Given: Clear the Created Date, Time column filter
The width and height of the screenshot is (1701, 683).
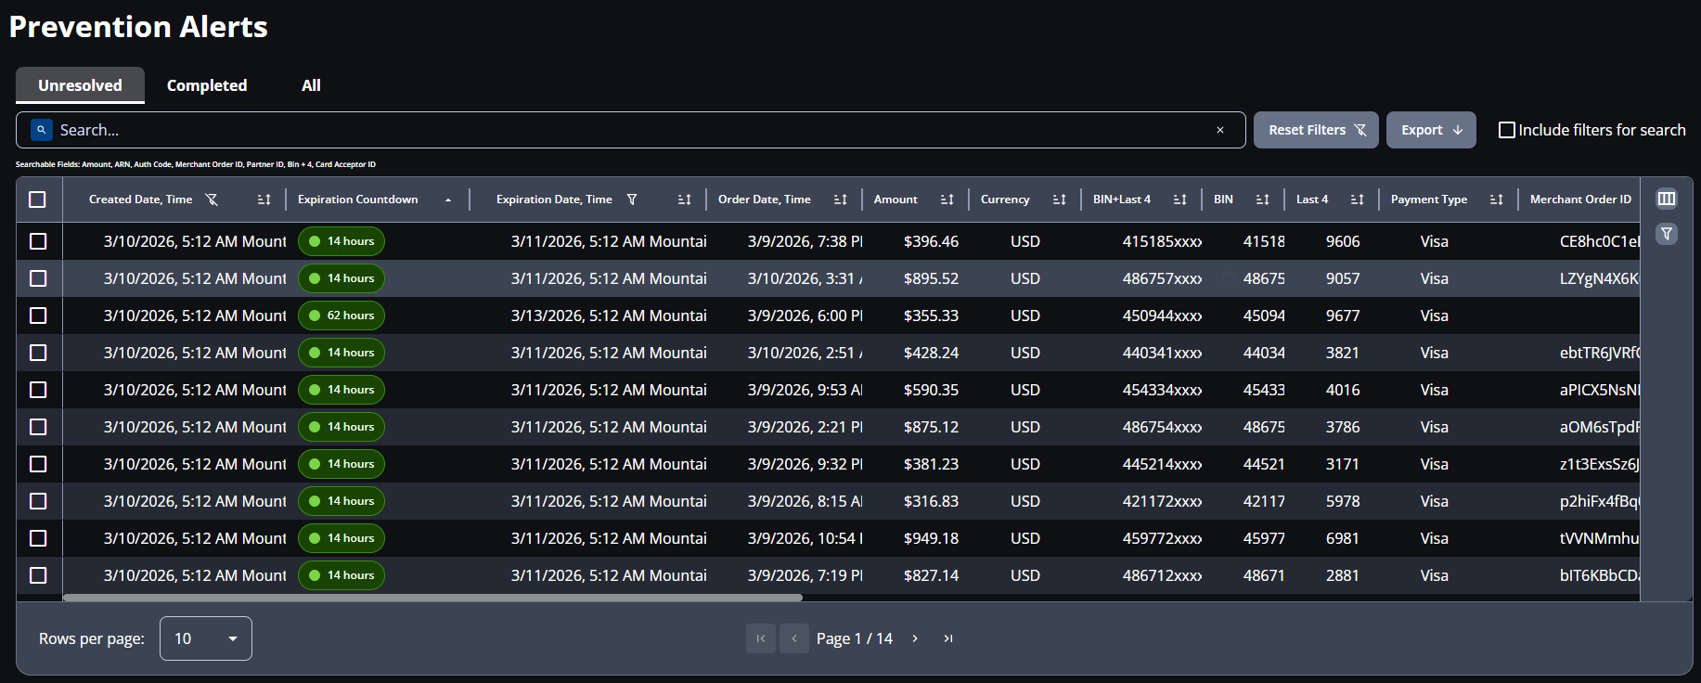Looking at the screenshot, I should pyautogui.click(x=212, y=200).
